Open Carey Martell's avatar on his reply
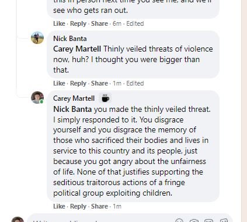247x222 pixels. point(37,97)
